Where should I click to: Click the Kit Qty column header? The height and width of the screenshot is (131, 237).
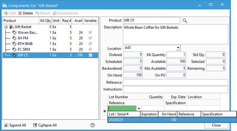click(45, 21)
